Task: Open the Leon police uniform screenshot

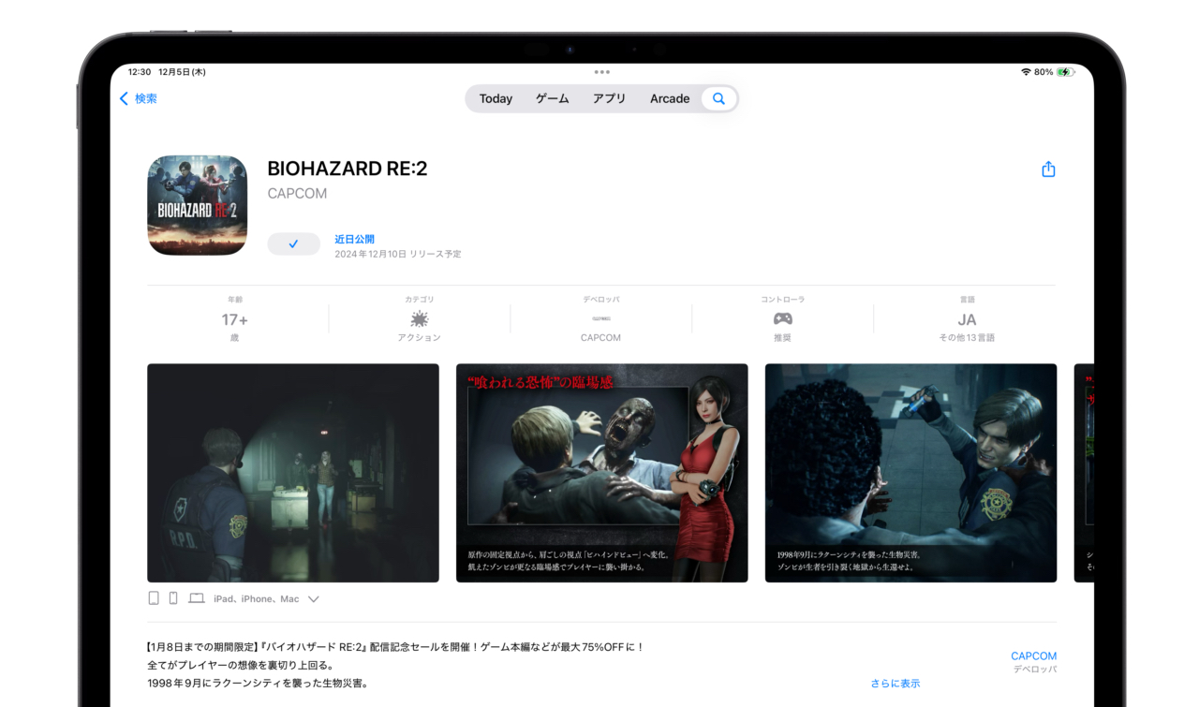Action: 910,473
